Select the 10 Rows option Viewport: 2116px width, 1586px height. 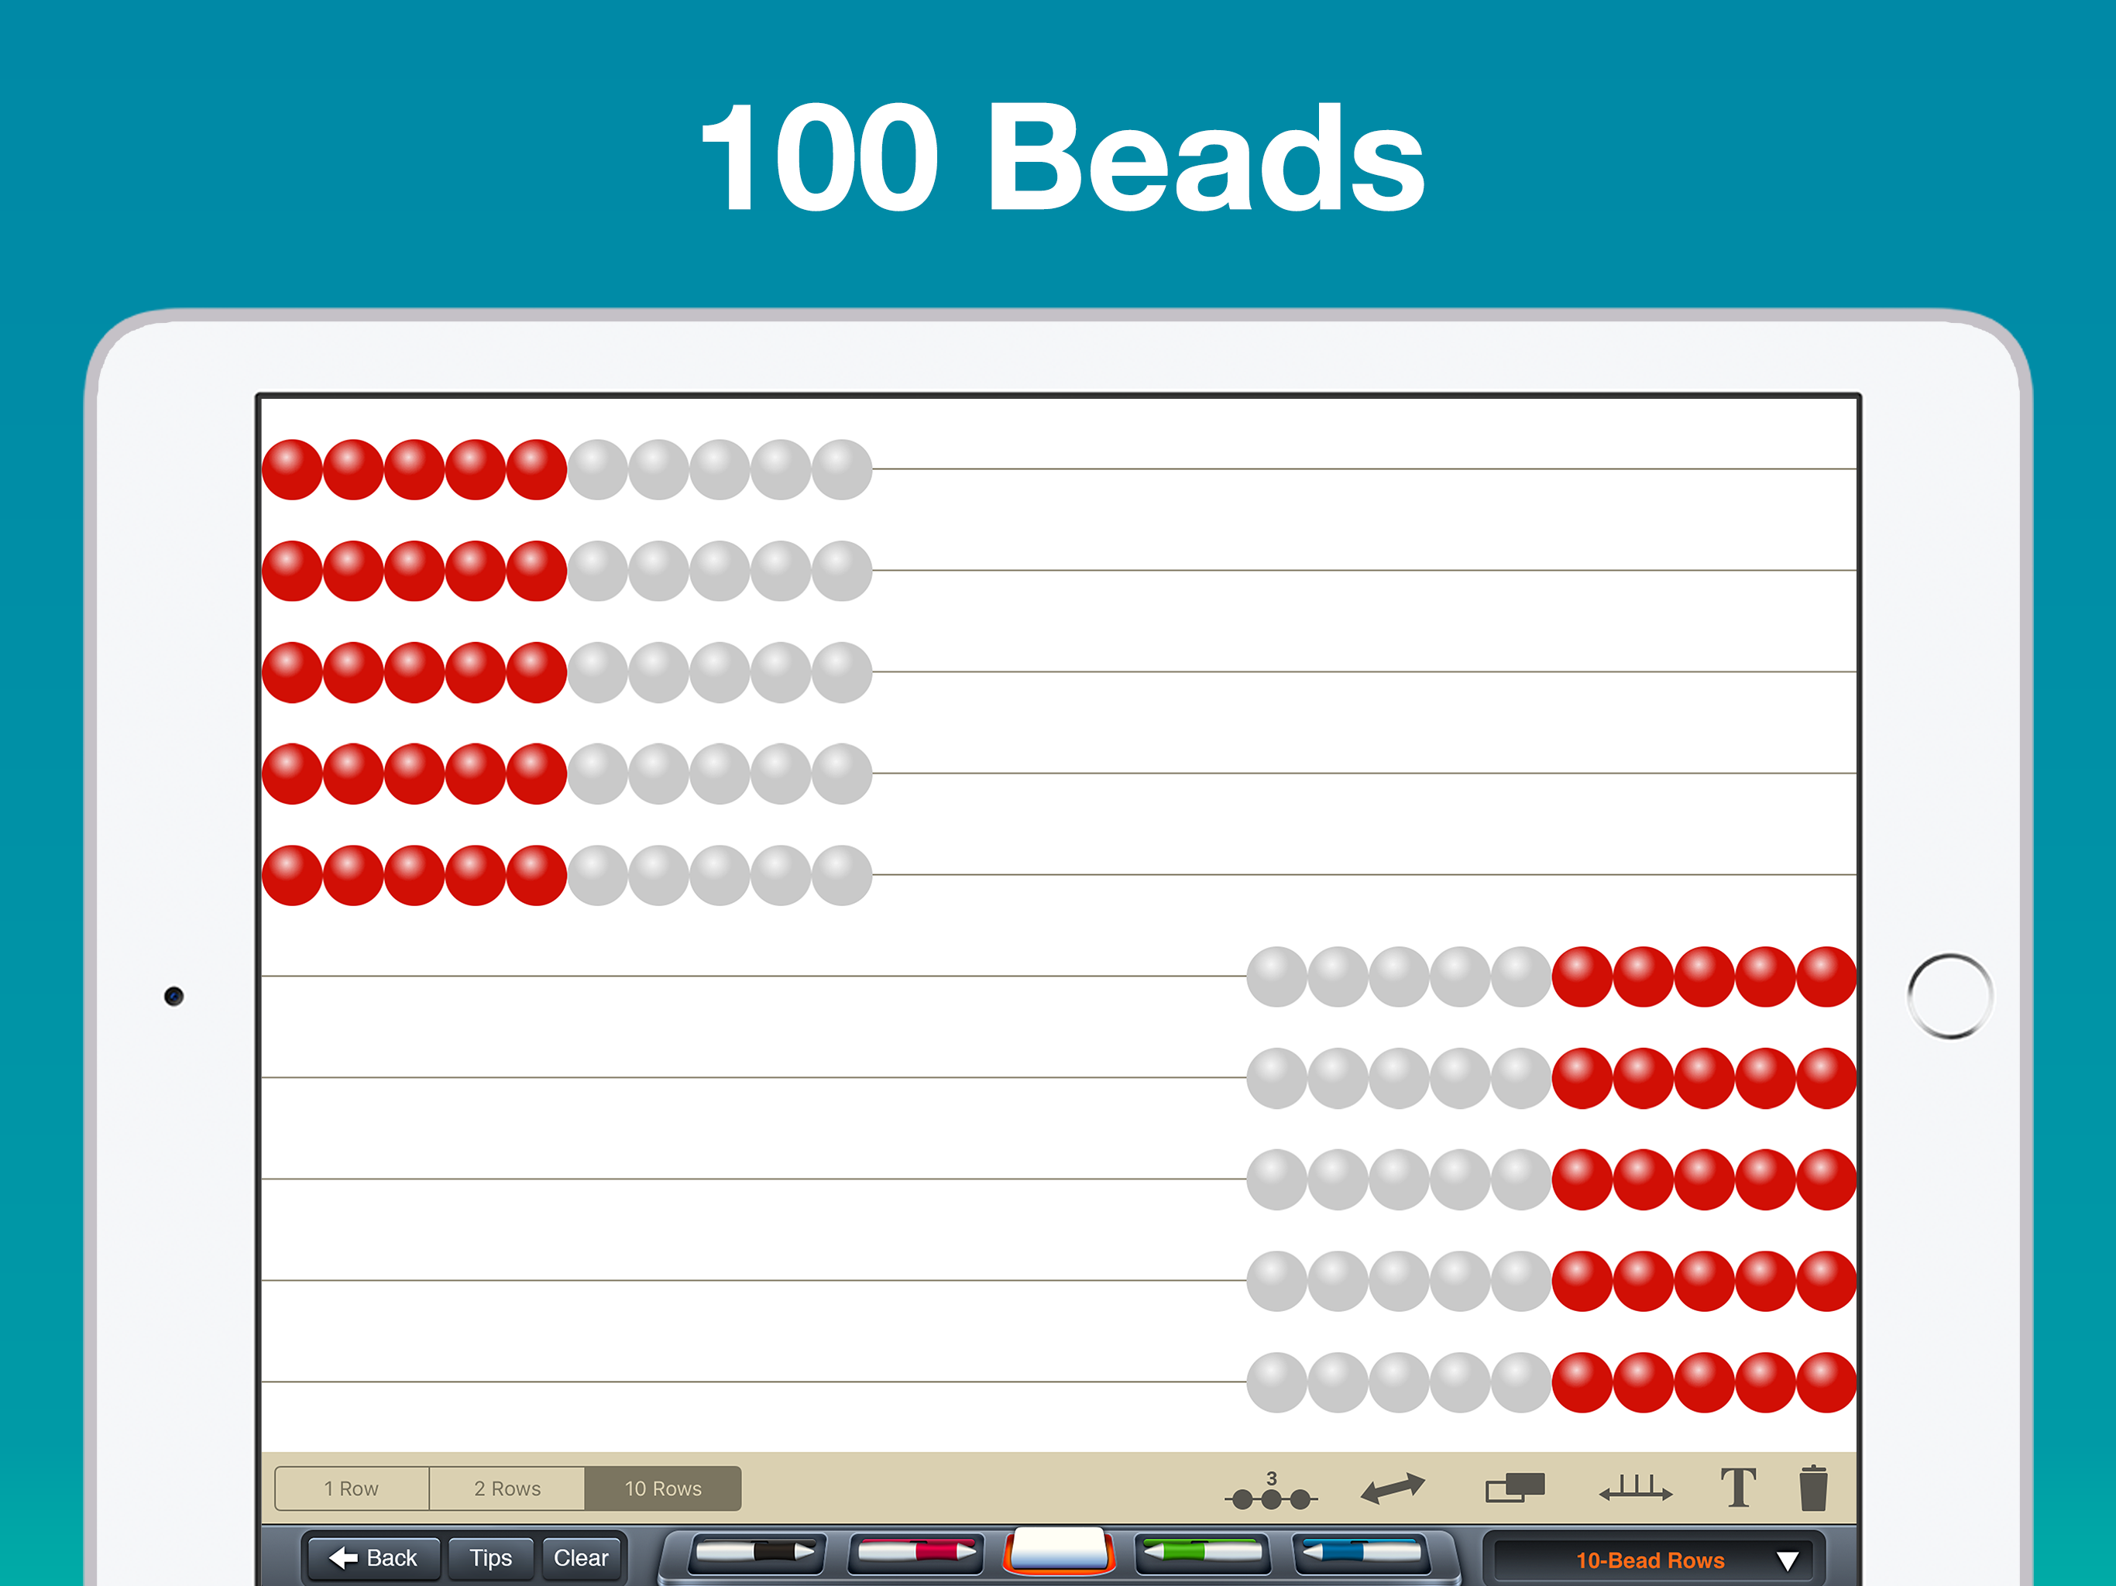[663, 1488]
